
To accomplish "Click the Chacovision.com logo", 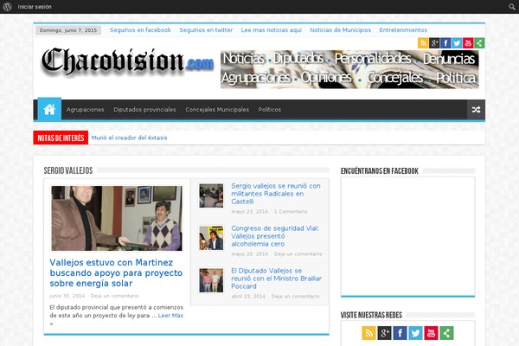I will pyautogui.click(x=127, y=61).
